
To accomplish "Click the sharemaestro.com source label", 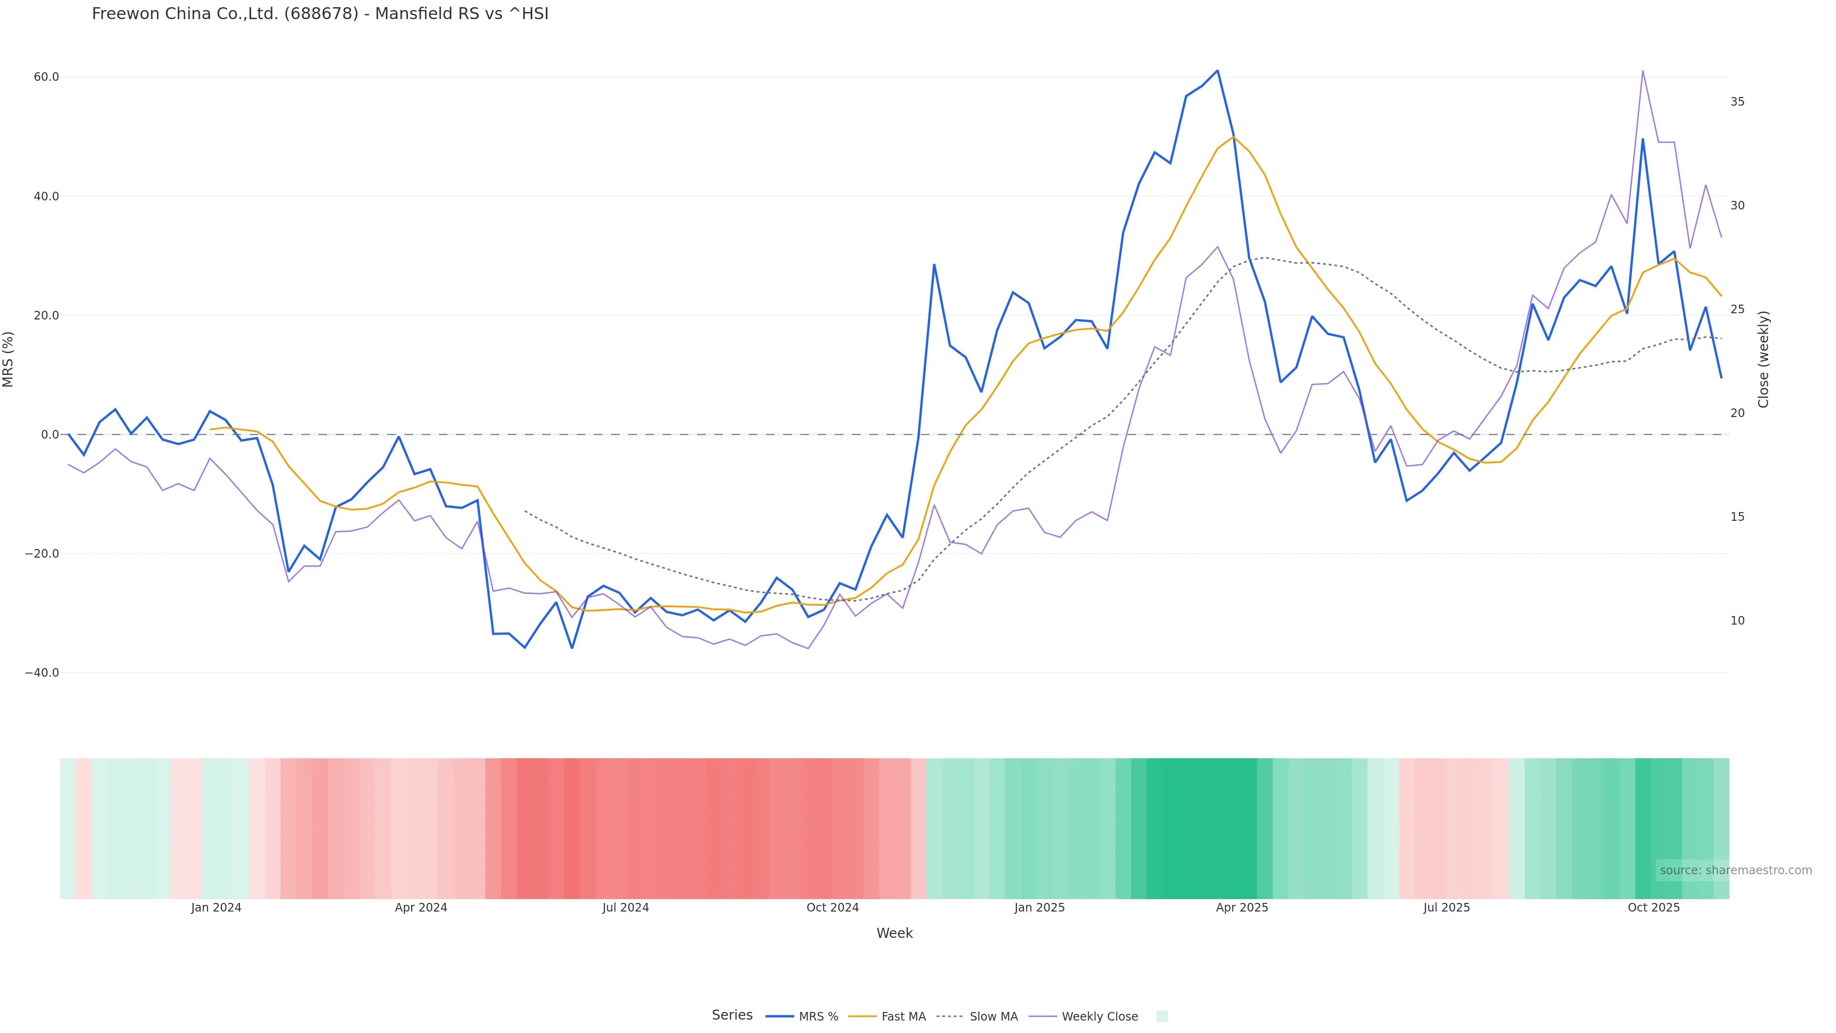I will tap(1735, 870).
